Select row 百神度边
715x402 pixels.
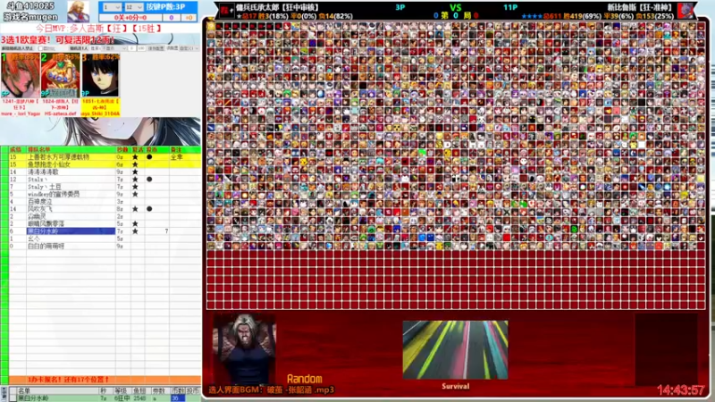point(105,202)
